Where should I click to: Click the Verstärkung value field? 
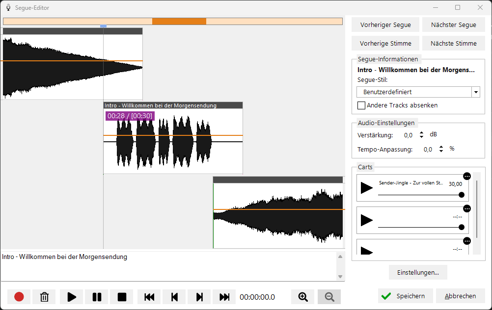[x=408, y=135]
